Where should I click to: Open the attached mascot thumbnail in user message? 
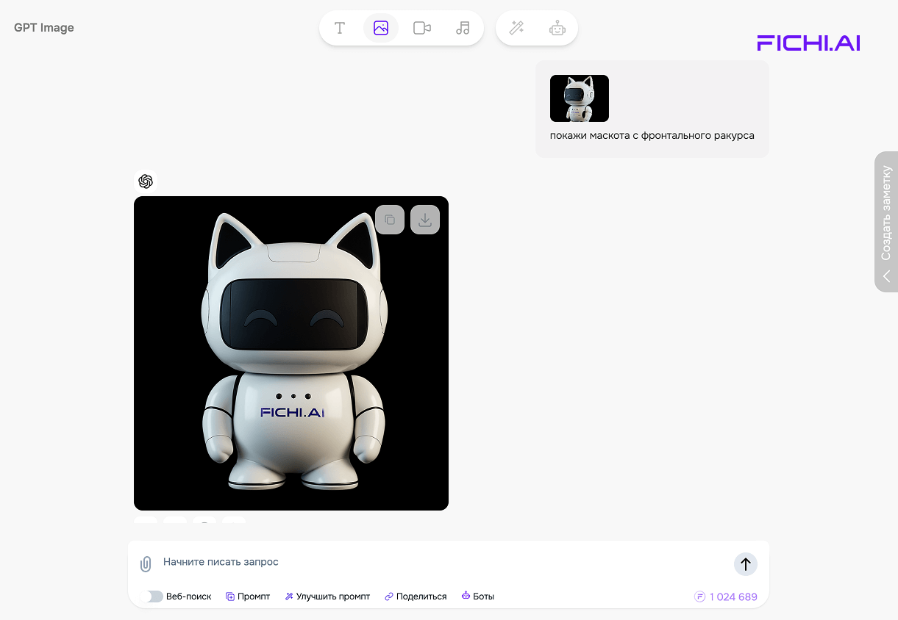pyautogui.click(x=580, y=98)
